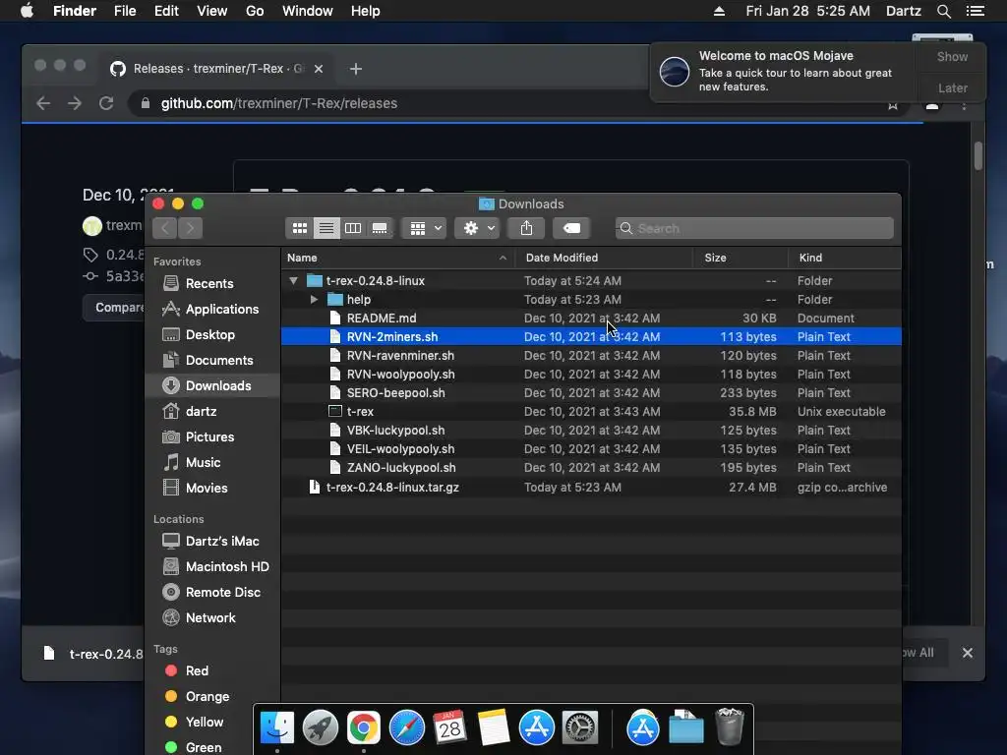Open the gear action menu
This screenshot has height=755, width=1007.
click(477, 228)
